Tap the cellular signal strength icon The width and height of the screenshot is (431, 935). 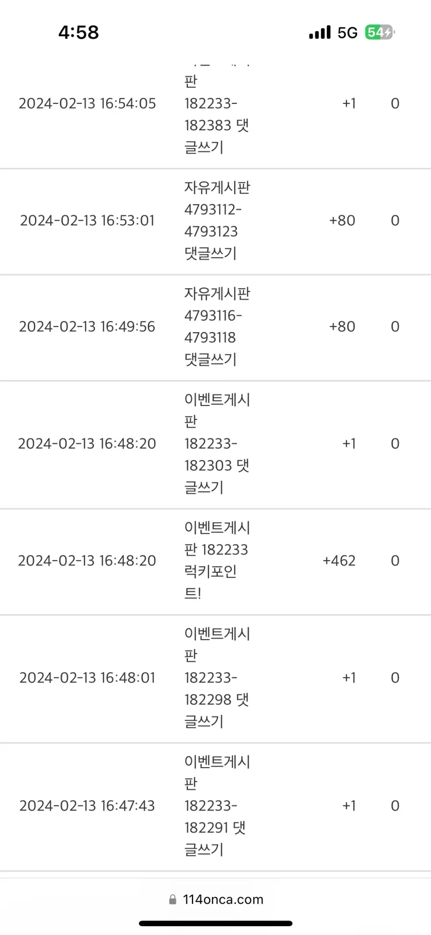point(320,33)
